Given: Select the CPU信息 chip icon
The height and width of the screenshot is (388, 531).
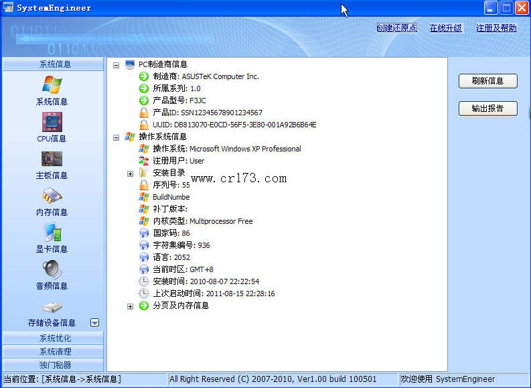Looking at the screenshot, I should click(52, 121).
